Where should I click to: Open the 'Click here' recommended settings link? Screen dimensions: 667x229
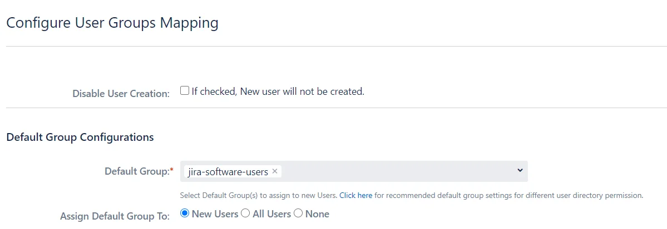click(355, 196)
